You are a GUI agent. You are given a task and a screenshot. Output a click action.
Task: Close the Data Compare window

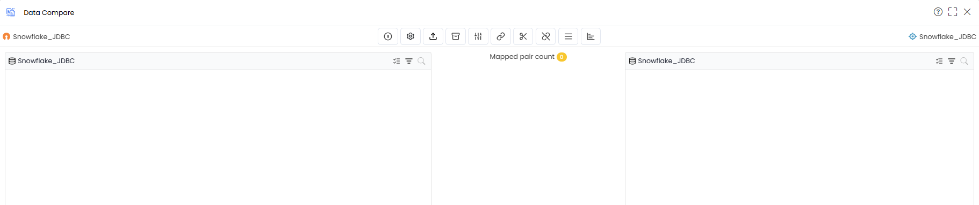coord(967,12)
